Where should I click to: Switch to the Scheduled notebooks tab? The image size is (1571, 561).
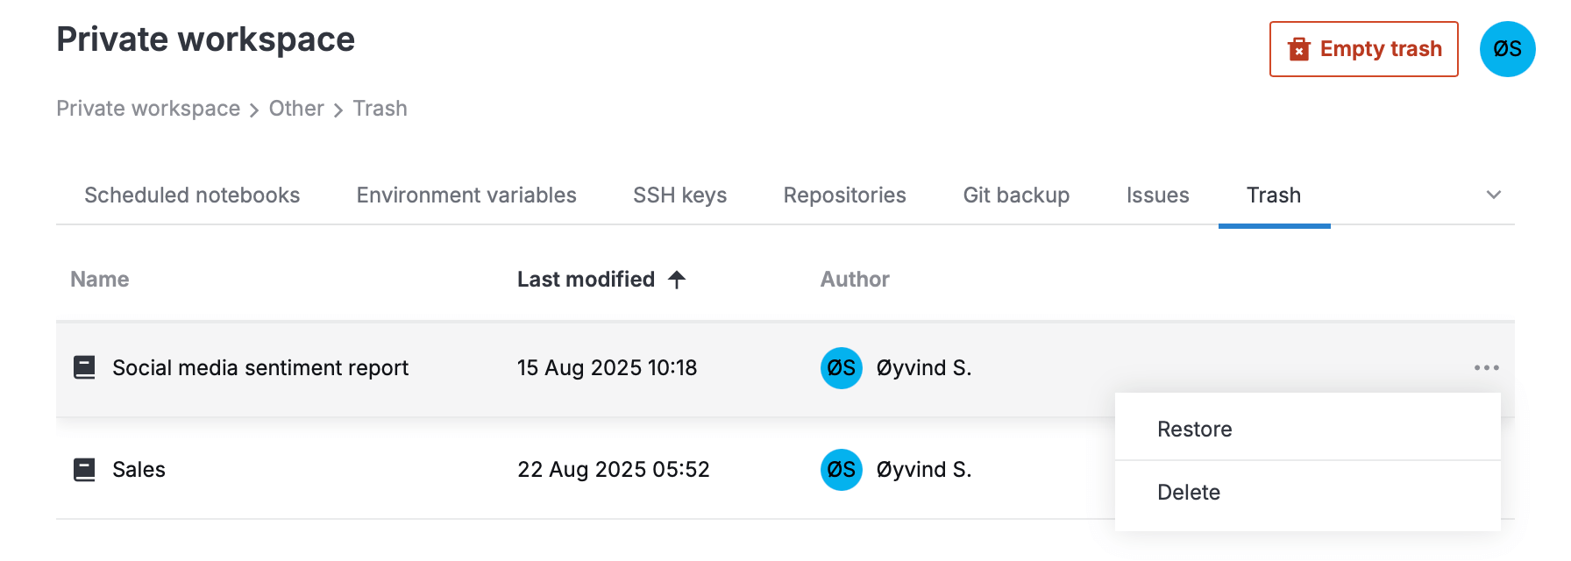(192, 195)
